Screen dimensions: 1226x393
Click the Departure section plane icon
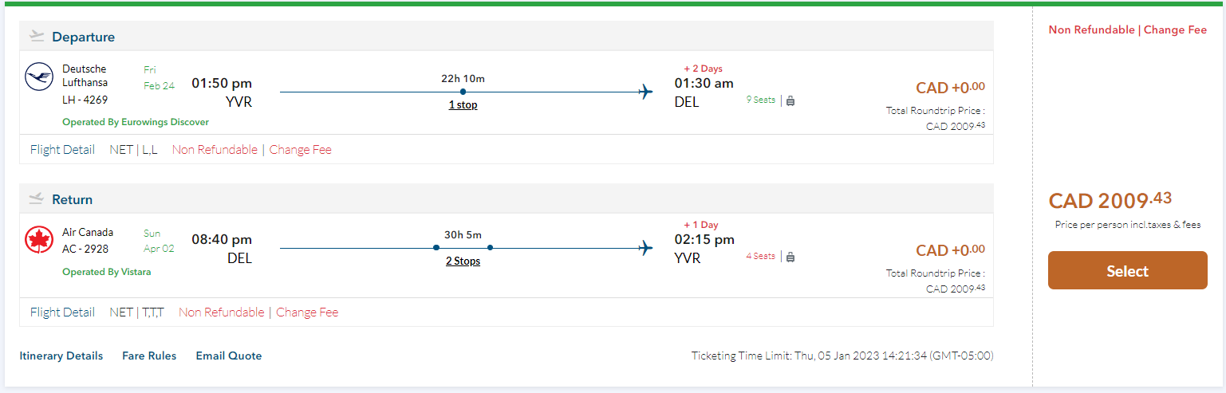point(36,36)
